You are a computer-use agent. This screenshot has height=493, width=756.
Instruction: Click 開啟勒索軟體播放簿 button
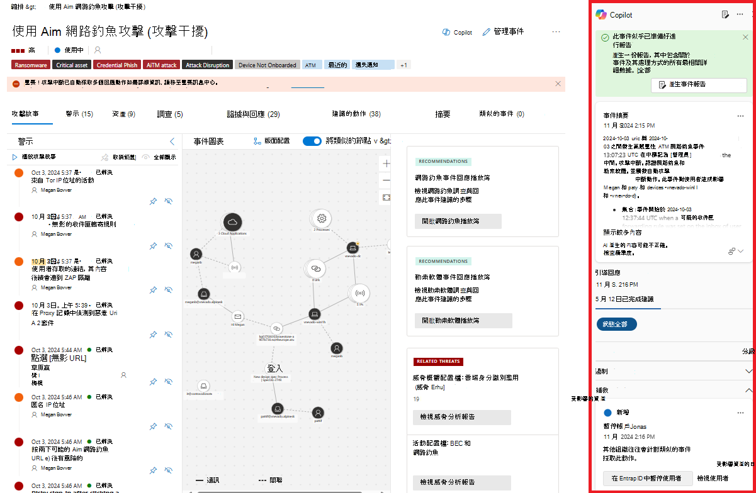(x=463, y=320)
